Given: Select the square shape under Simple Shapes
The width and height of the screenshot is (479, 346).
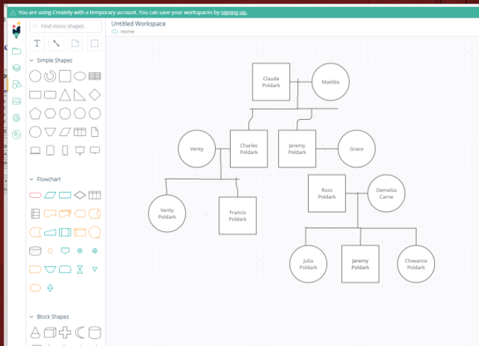Looking at the screenshot, I should tap(65, 76).
